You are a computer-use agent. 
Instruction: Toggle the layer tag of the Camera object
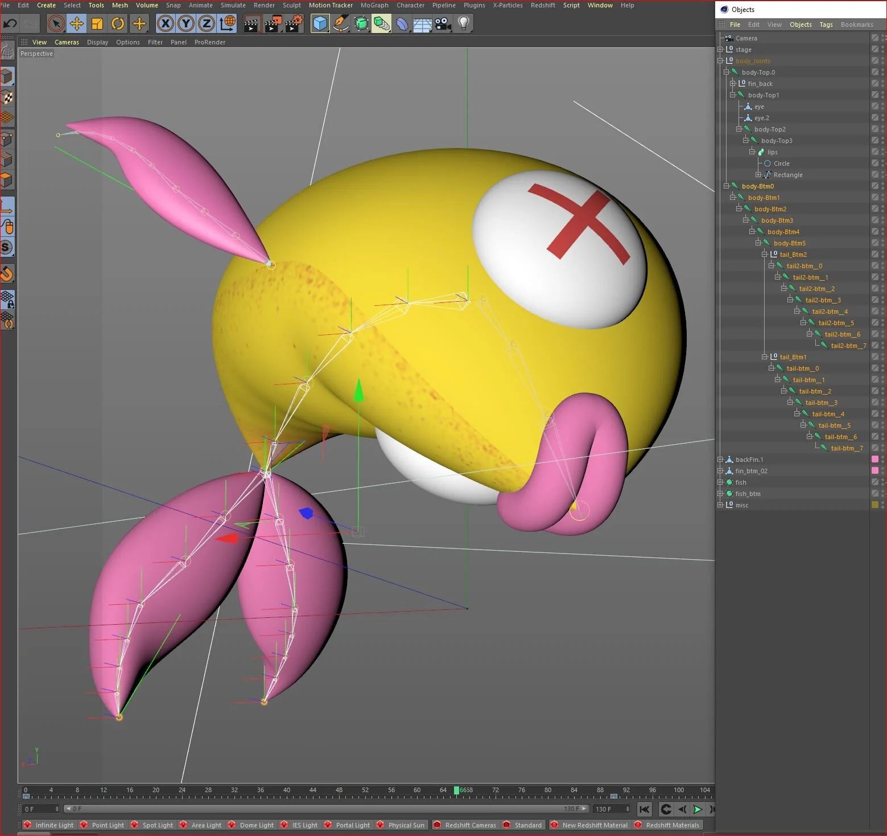tap(875, 38)
